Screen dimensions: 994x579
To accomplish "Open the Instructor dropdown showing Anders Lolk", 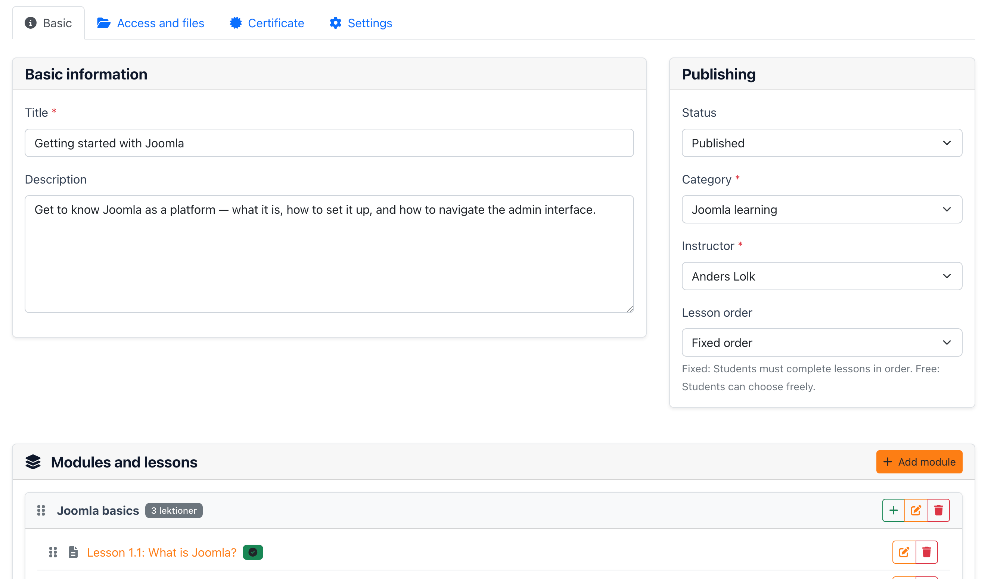I will tap(821, 276).
